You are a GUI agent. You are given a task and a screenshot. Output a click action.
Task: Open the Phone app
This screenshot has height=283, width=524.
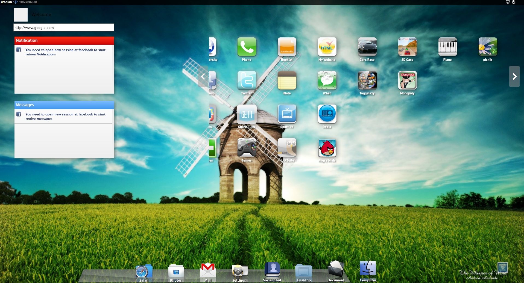247,47
